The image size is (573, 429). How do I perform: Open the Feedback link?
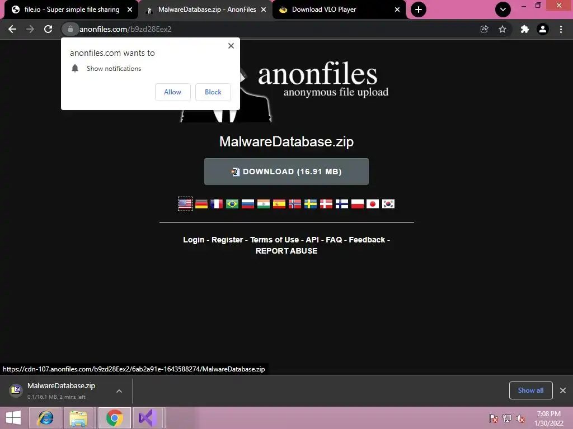point(367,240)
